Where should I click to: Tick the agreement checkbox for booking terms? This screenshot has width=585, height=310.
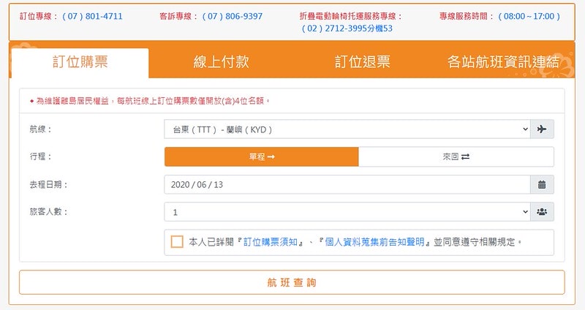point(177,242)
